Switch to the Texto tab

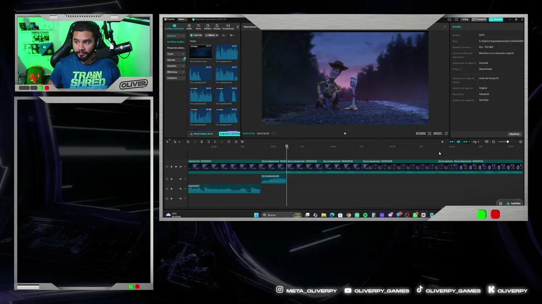tap(198, 27)
